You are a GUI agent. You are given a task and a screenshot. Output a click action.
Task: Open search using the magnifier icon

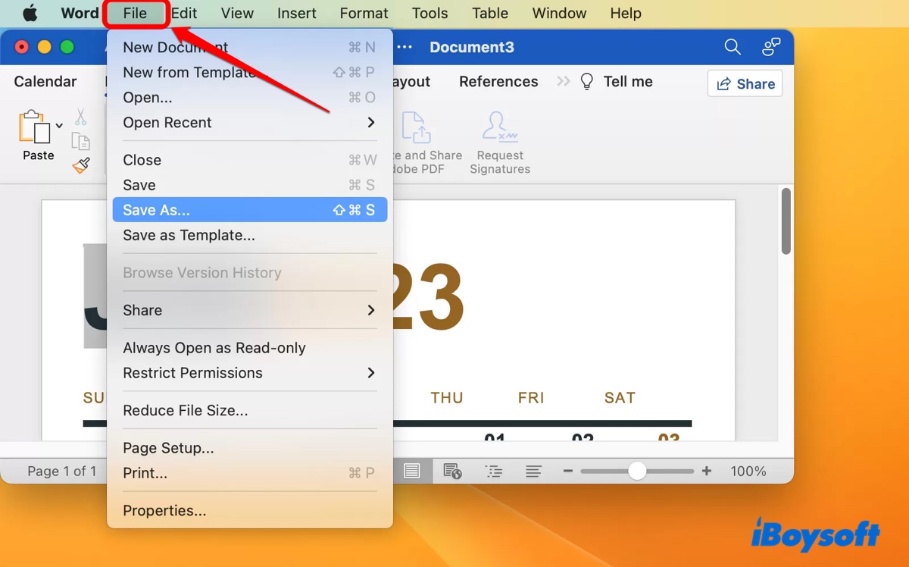tap(732, 46)
